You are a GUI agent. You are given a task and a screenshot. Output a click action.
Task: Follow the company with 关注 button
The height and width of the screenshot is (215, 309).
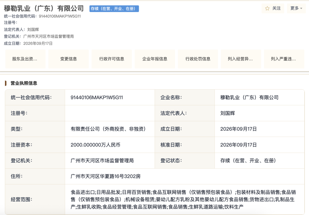(273, 8)
